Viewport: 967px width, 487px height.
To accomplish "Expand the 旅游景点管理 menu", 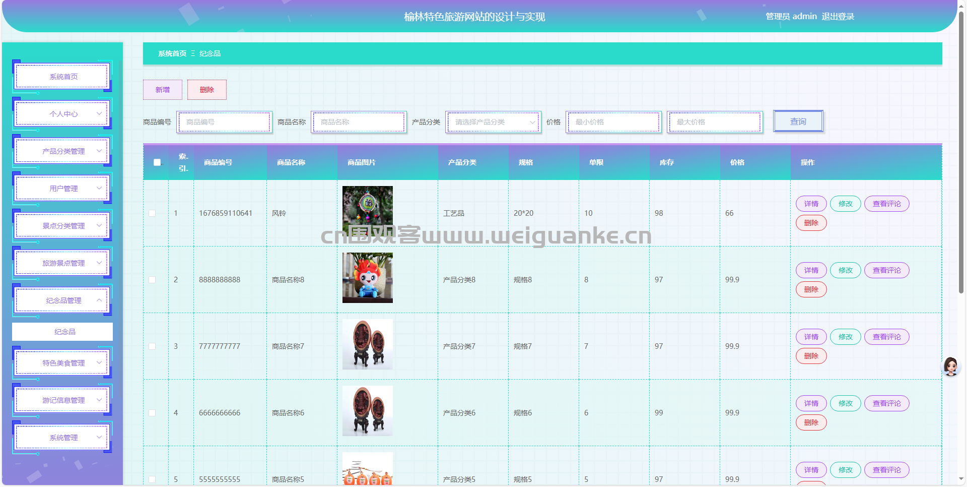I will tap(62, 263).
